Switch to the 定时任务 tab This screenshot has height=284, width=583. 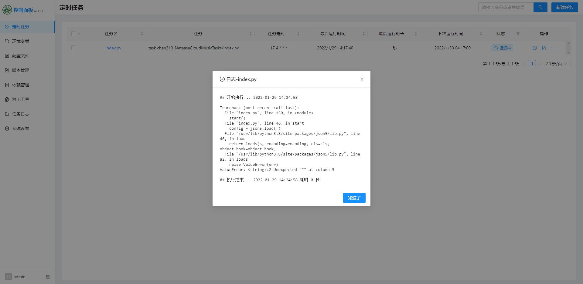[20, 27]
